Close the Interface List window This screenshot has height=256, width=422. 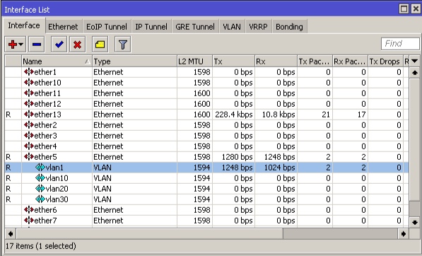[x=416, y=9]
